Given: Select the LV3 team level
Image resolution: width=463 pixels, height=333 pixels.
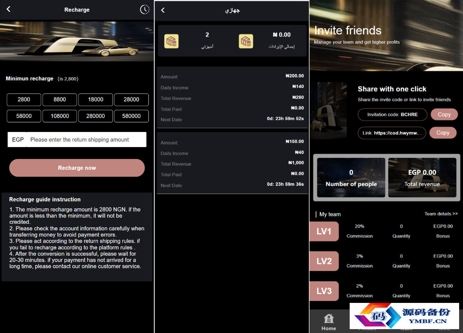Looking at the screenshot, I should [x=324, y=291].
